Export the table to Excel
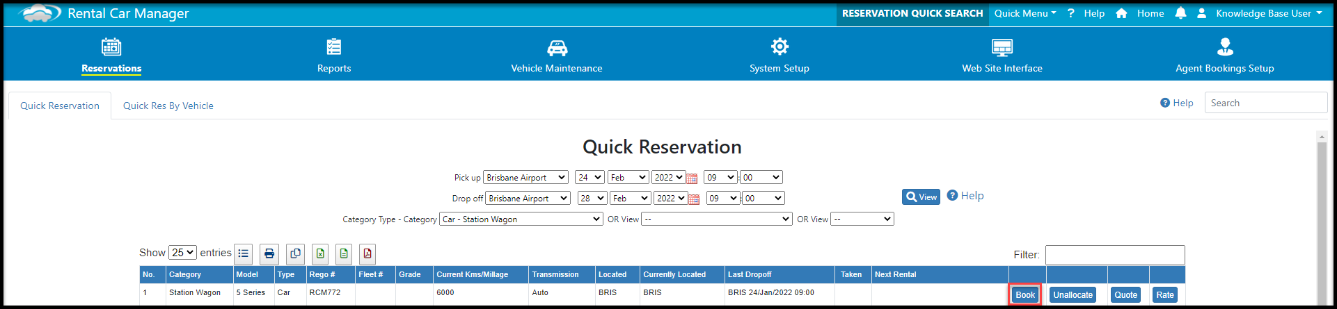The height and width of the screenshot is (309, 1337). coord(320,254)
